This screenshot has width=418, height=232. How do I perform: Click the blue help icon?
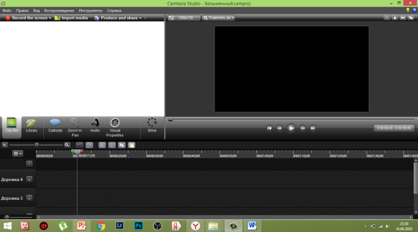pyautogui.click(x=414, y=10)
